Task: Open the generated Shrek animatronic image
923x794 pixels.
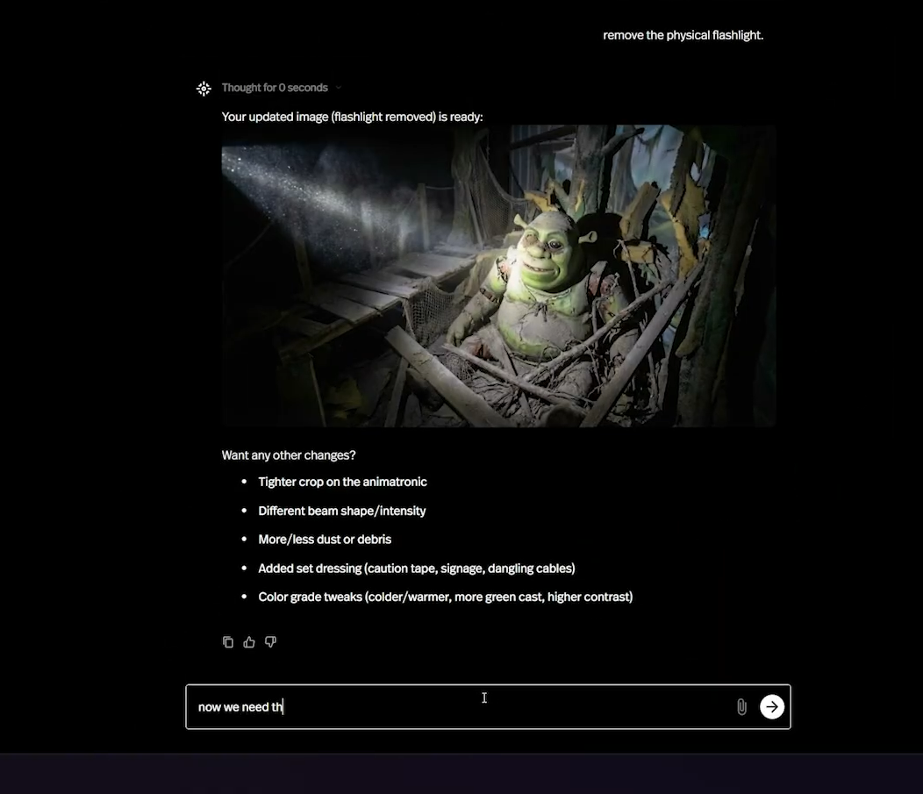Action: (498, 275)
